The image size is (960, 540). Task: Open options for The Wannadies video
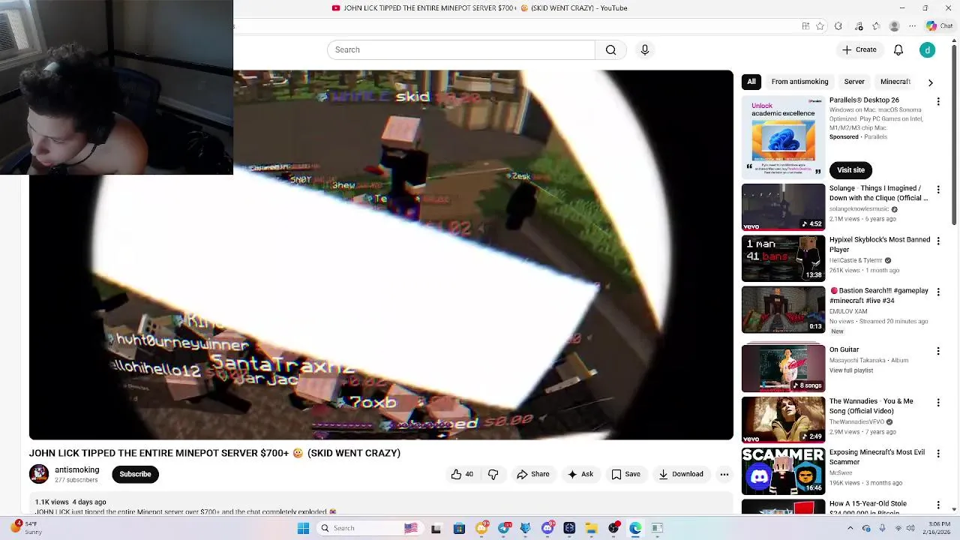[x=938, y=402]
